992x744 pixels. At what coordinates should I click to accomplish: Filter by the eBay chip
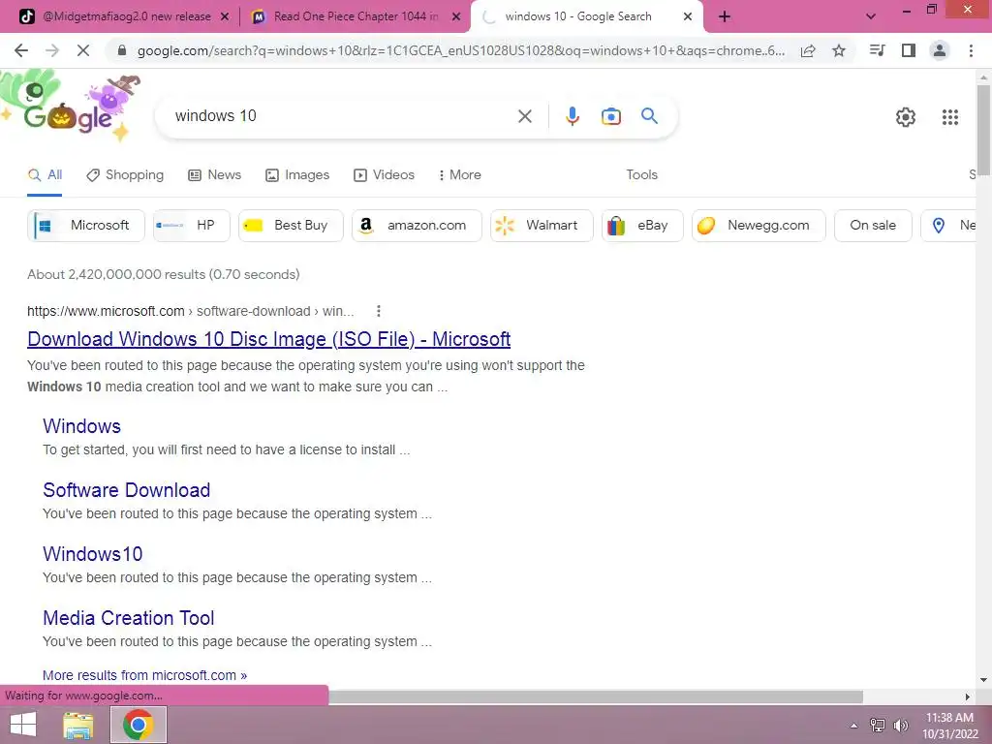[642, 225]
